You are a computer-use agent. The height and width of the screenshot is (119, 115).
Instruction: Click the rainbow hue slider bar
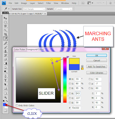point(65,80)
